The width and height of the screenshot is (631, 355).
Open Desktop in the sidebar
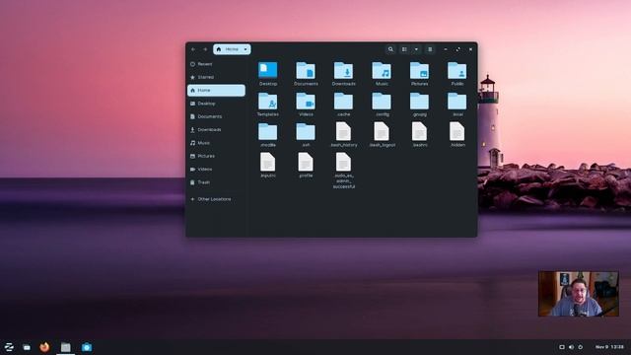(x=216, y=104)
